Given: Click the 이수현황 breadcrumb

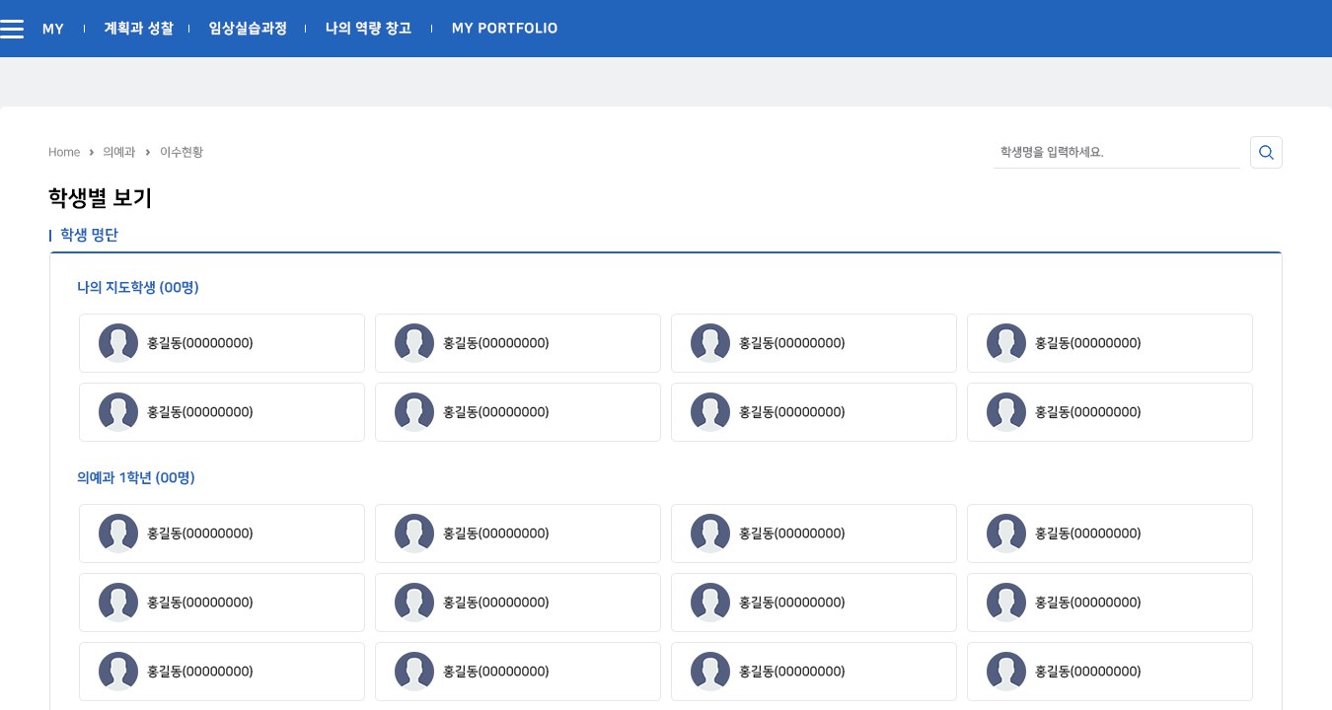Looking at the screenshot, I should point(182,152).
